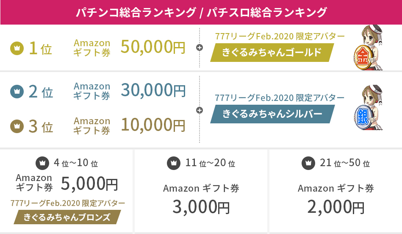The width and height of the screenshot is (402, 234).
Task: Click the 5,000円 prize amount
Action: coord(89,183)
